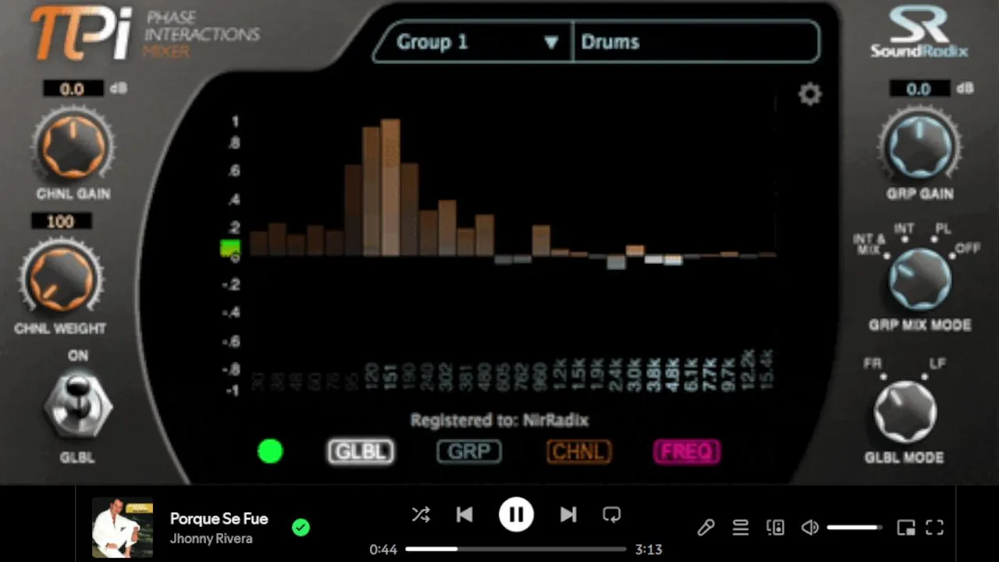The width and height of the screenshot is (999, 562).
Task: Toggle the CHNL view button
Action: (x=578, y=451)
